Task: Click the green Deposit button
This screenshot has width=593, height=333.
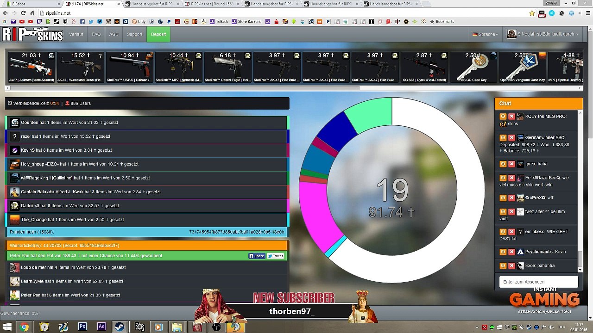Action: click(158, 34)
